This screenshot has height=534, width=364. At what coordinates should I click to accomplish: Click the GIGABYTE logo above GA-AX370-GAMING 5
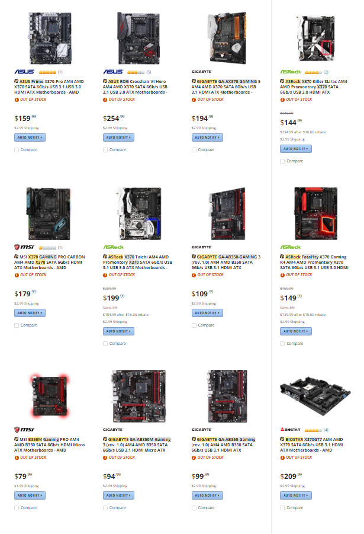click(x=201, y=72)
